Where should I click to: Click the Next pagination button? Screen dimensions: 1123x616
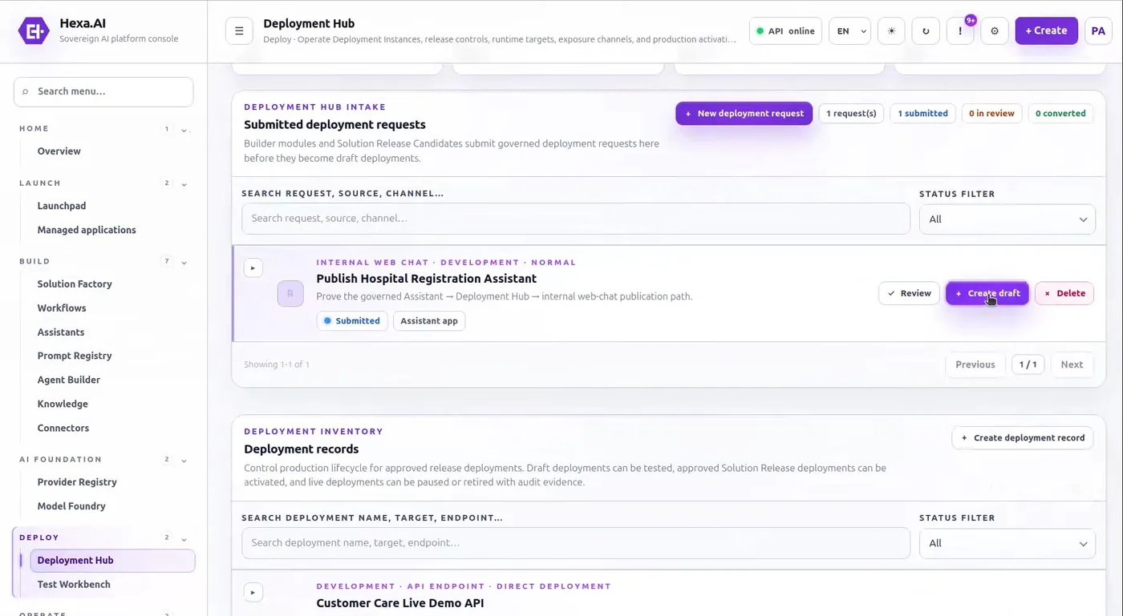pyautogui.click(x=1072, y=364)
